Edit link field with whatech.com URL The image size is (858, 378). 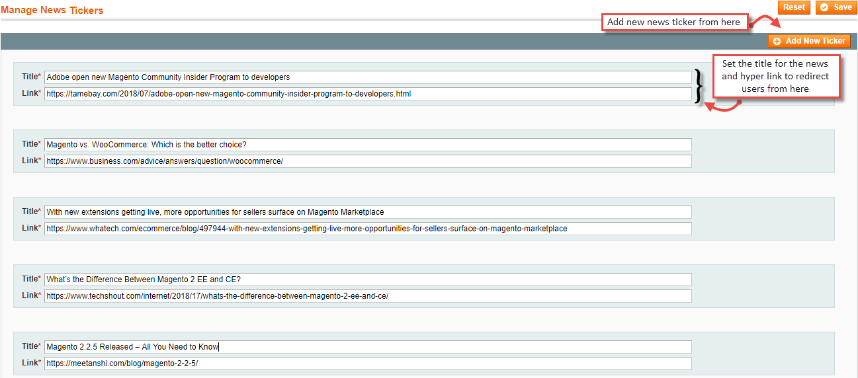(368, 229)
